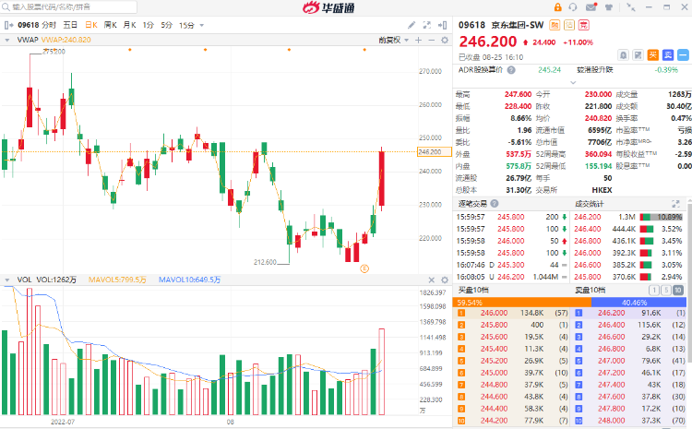Click the MAVOL5:799.5万 label
This screenshot has width=692, height=429.
click(x=117, y=280)
